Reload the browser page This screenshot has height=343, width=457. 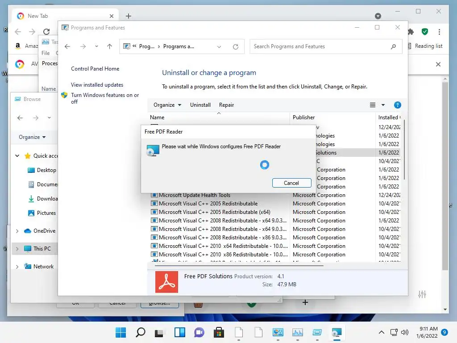pyautogui.click(x=46, y=32)
